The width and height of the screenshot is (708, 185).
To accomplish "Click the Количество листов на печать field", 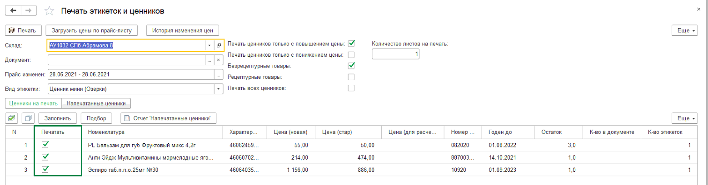I will 395,54.
